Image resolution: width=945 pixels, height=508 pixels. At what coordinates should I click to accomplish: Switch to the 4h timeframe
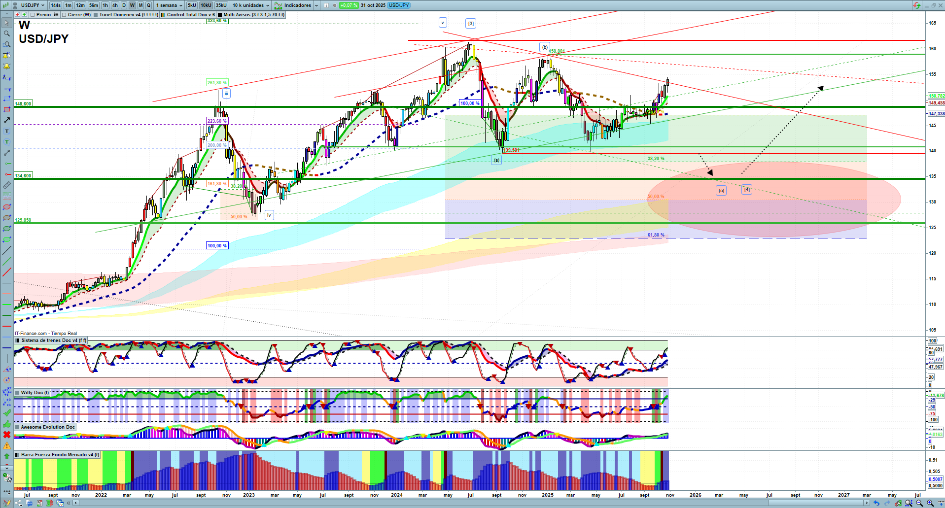(x=115, y=5)
